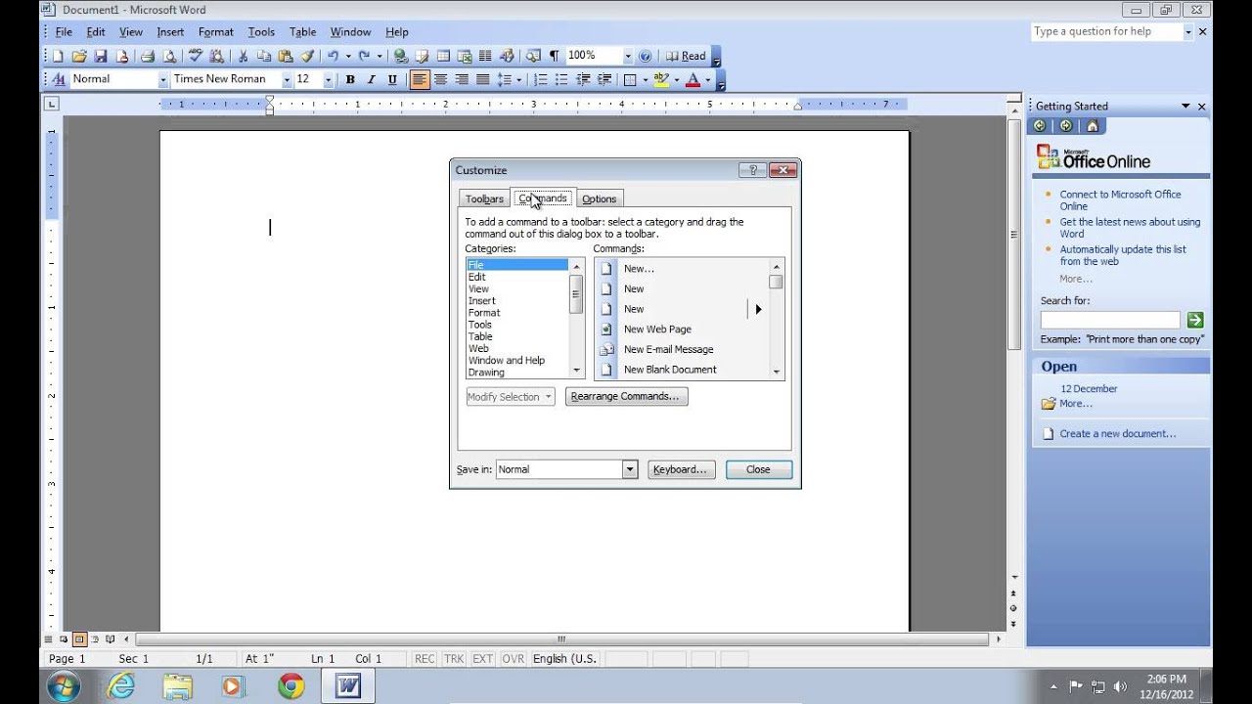This screenshot has width=1252, height=704.
Task: Open the Save in Normal dropdown
Action: pyautogui.click(x=630, y=470)
